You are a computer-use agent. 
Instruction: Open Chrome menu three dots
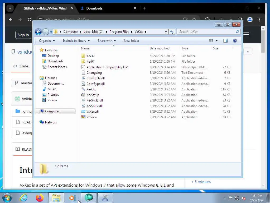259,20
